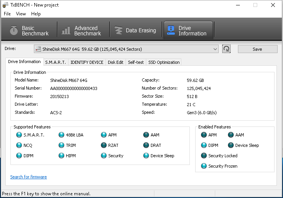Screen dimensions: 283x198
Task: Switch to the S.M.A.R.T. tab
Action: pos(55,62)
